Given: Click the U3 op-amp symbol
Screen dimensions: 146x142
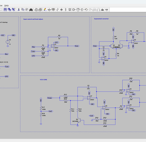Looking at the screenshot, I should click(x=133, y=42).
